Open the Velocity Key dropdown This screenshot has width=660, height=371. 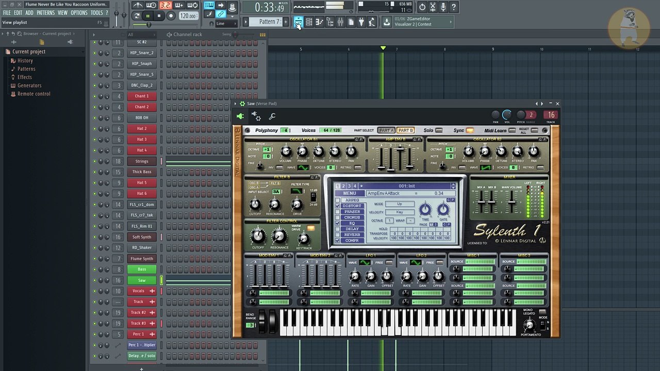400,212
